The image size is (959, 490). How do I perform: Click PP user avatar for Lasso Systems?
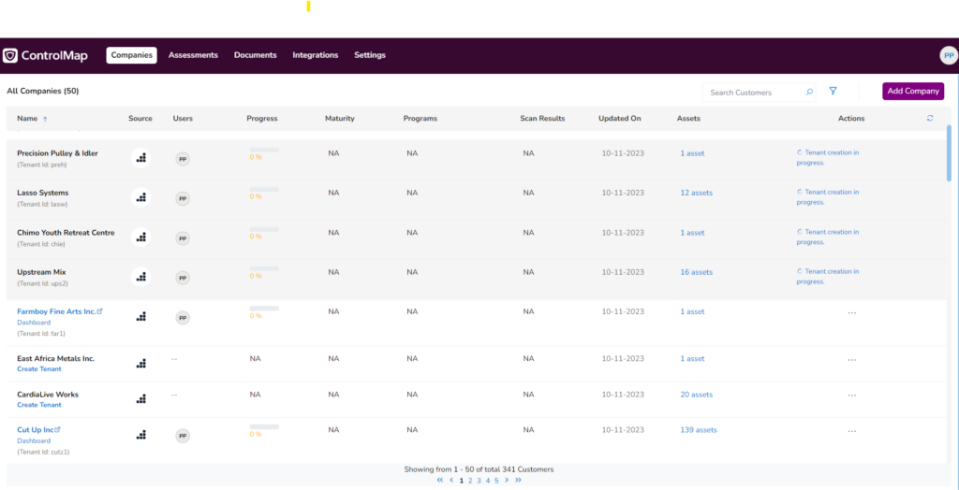(x=183, y=198)
